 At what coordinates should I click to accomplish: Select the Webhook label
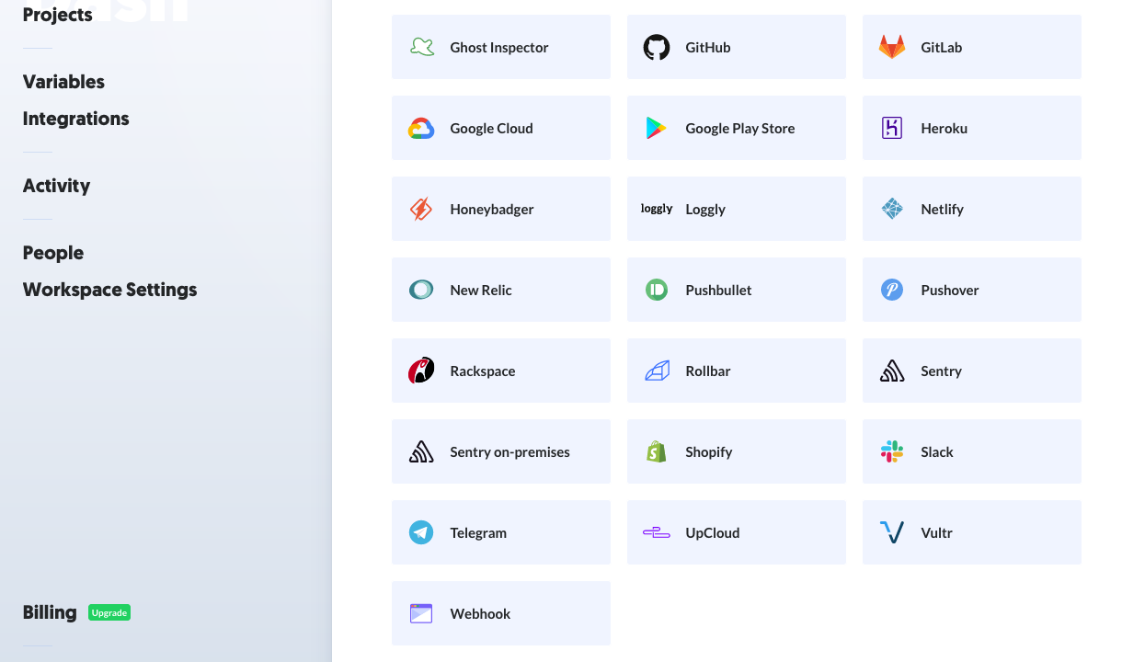480,614
